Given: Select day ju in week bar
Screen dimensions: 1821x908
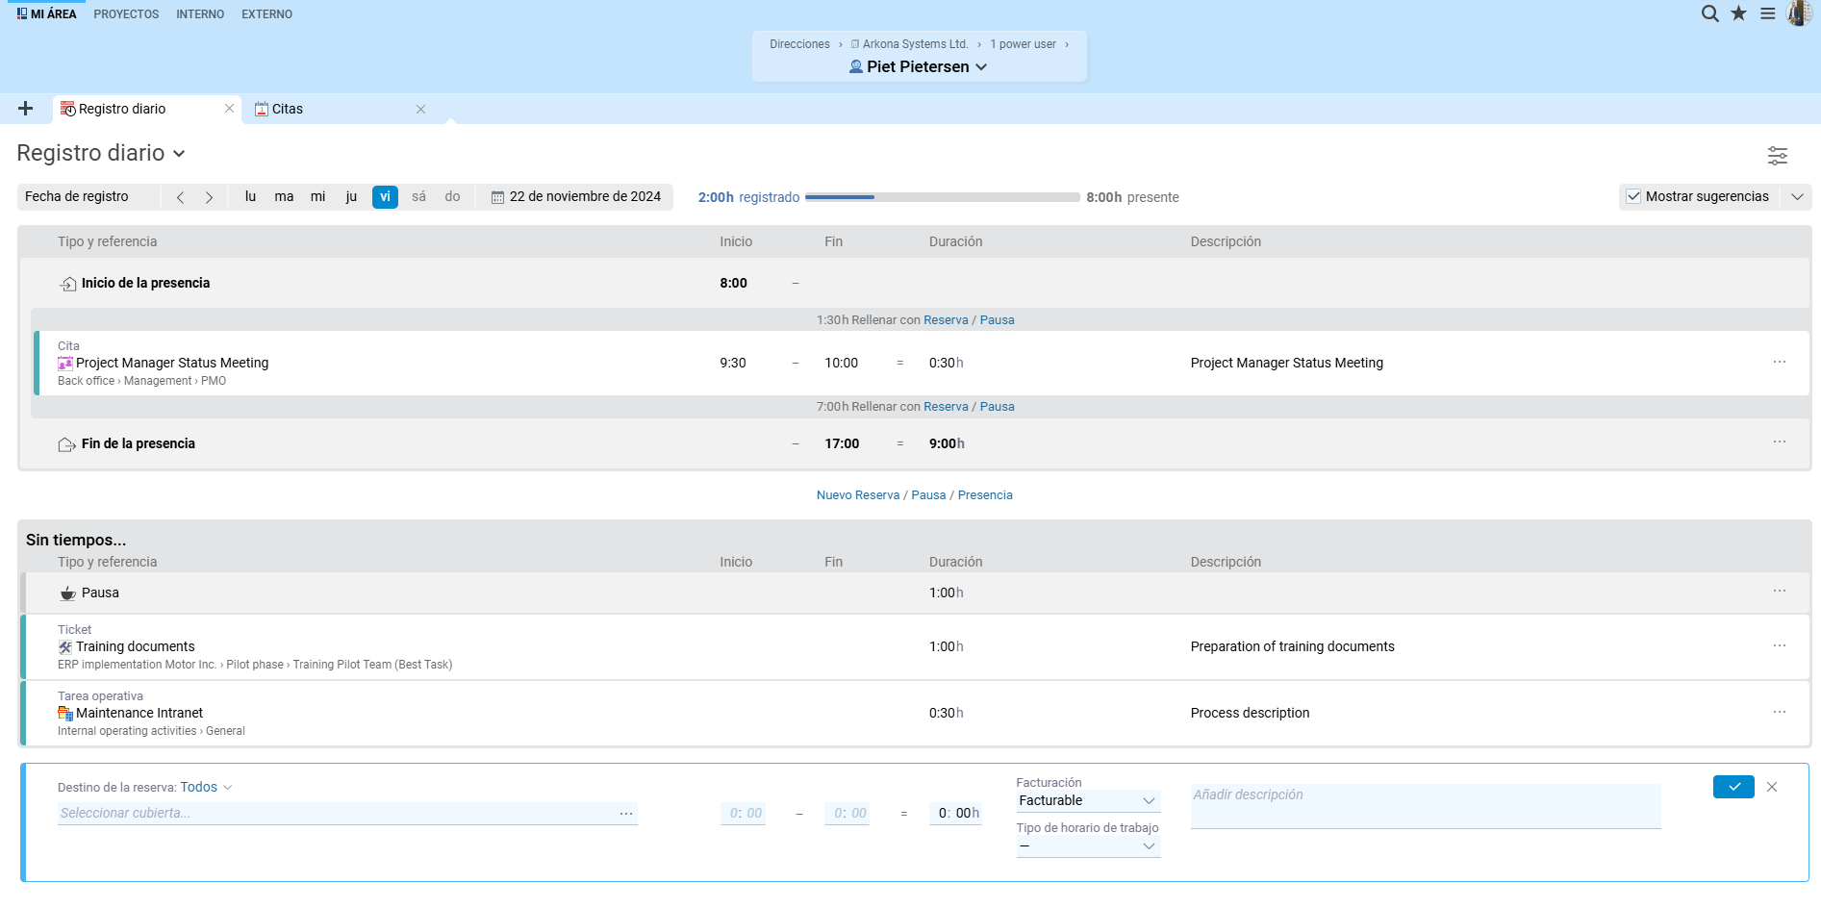Looking at the screenshot, I should pyautogui.click(x=351, y=196).
